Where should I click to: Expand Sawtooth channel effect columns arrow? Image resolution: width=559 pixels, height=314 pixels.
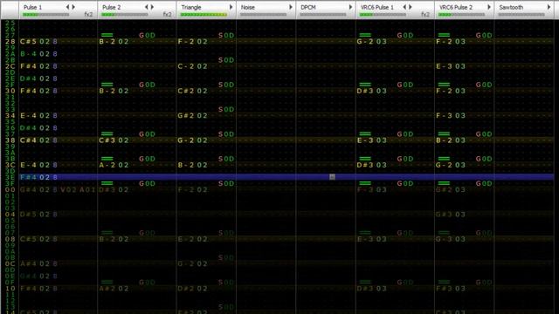tap(549, 7)
